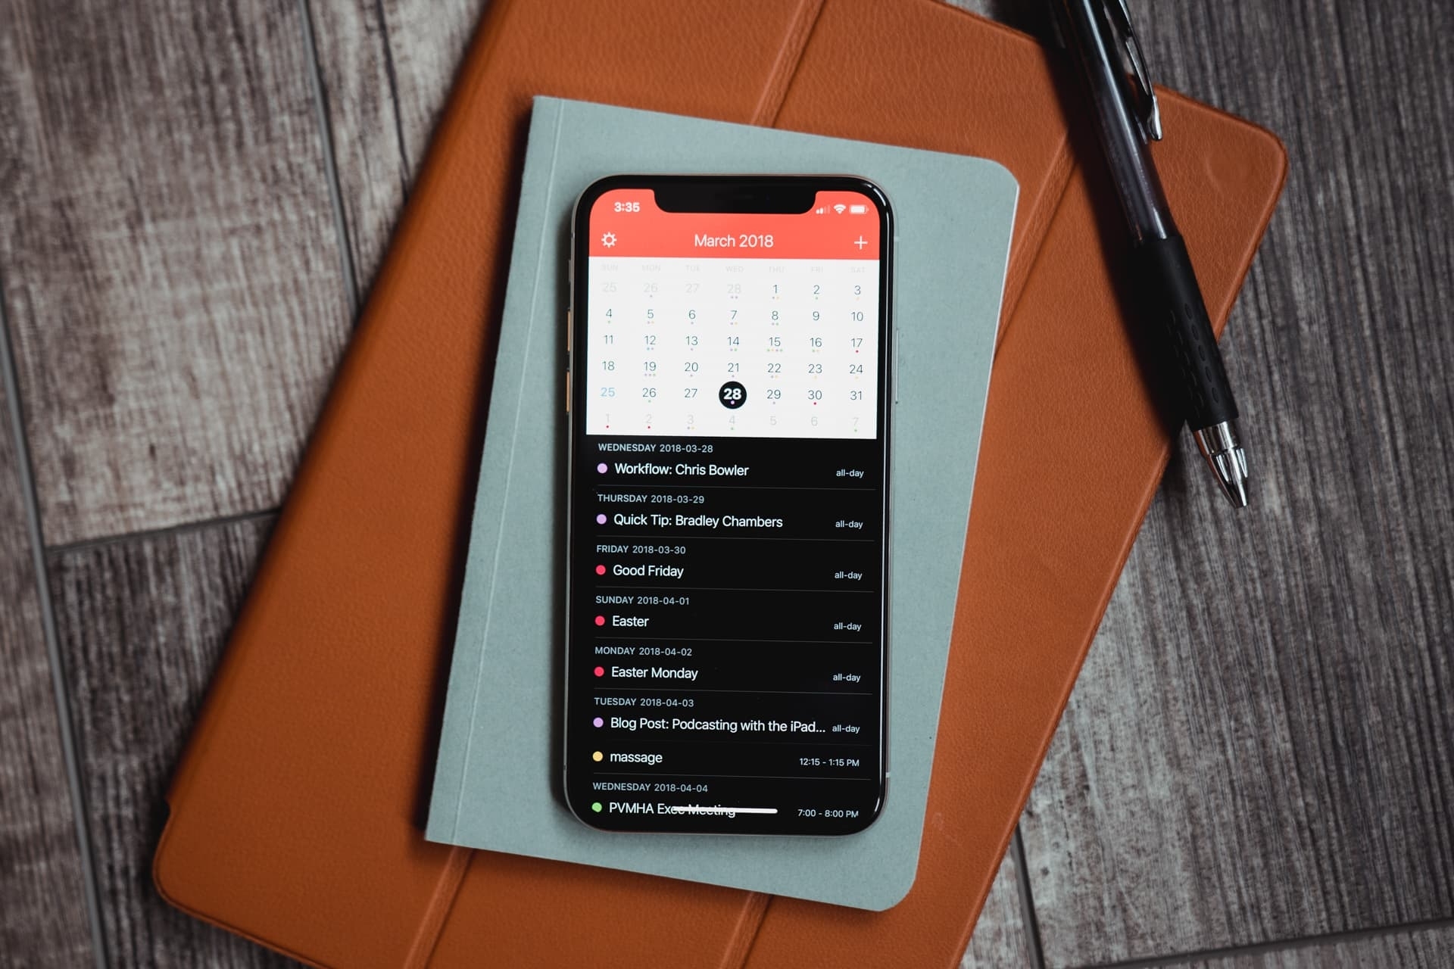Tap battery icon in status bar
The image size is (1454, 969).
click(x=855, y=207)
